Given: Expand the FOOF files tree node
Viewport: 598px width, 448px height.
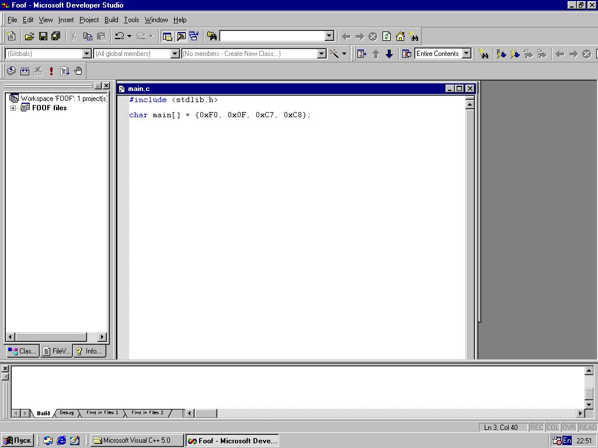Looking at the screenshot, I should point(13,108).
